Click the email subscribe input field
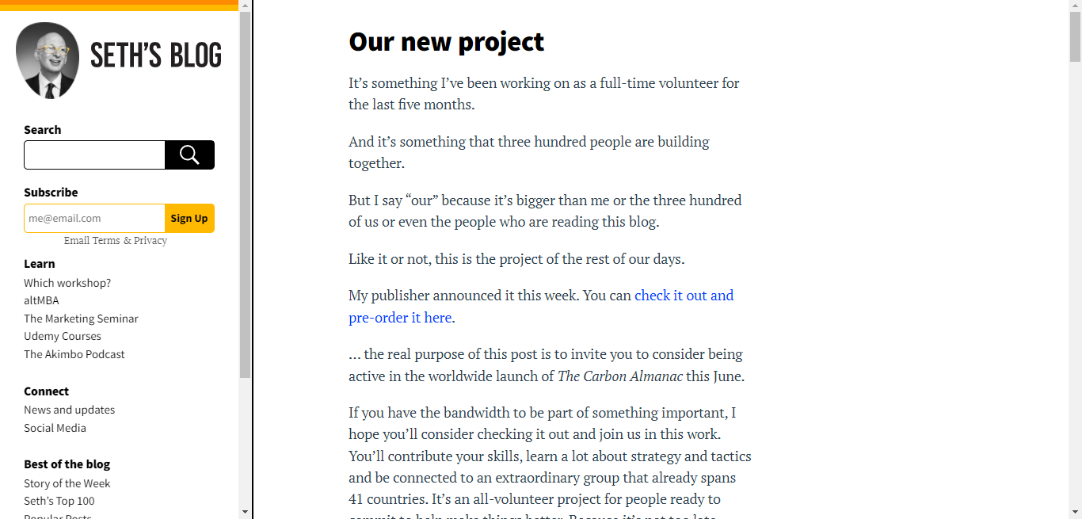Viewport: 1082px width, 519px height. [x=94, y=218]
